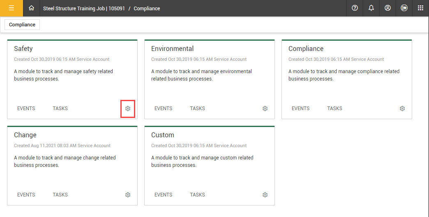Screen dimensions: 429x217
Task: Open EVENTS in the Environmental card
Action: tap(163, 108)
